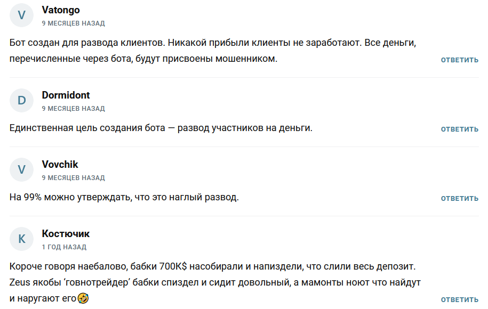Click Vovchik's comment text about 99%
The height and width of the screenshot is (309, 488).
124,198
